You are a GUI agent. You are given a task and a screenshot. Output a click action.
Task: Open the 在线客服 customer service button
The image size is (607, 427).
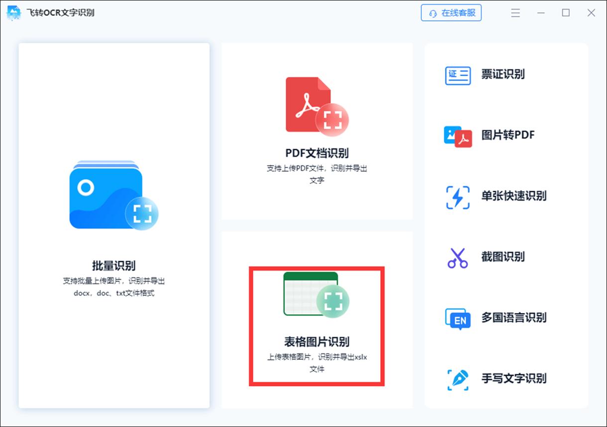click(x=451, y=13)
